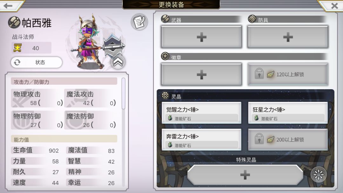Add equipment in the 武器 slot
This screenshot has width=343, height=193.
tap(201, 37)
